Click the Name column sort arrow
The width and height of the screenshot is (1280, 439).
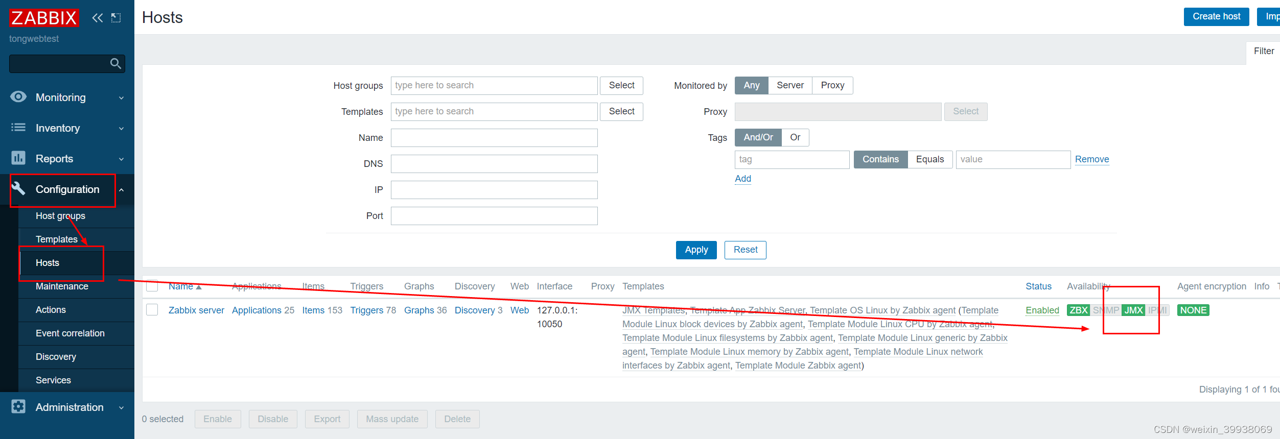[199, 287]
